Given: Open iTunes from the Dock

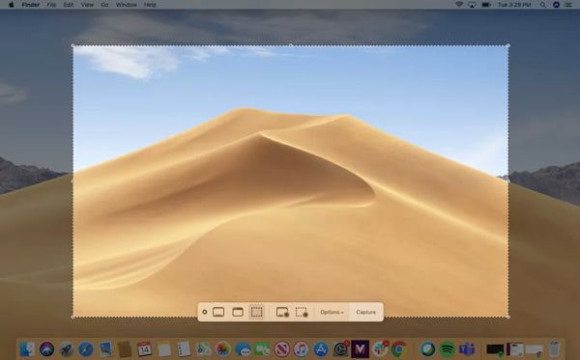Looking at the screenshot, I should [302, 349].
